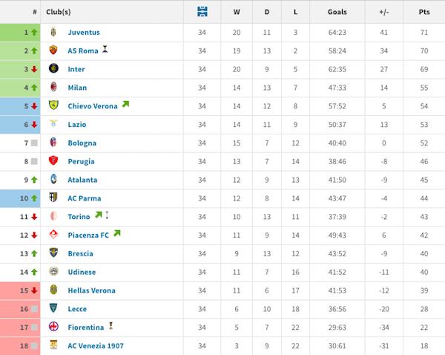
Task: Click the trophy icon next to Fiorentina
Action: point(111,326)
